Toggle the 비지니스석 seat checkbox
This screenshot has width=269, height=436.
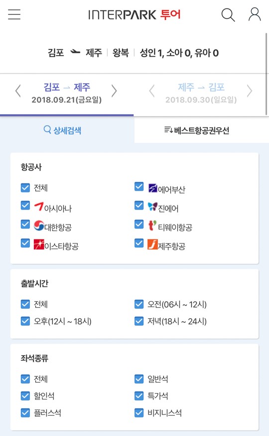[x=139, y=413]
